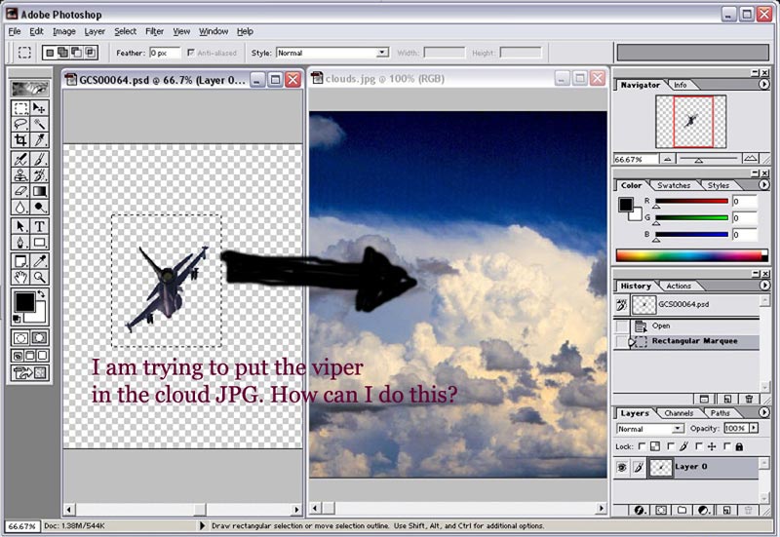Click the foreground color swatch in toolbox
Image resolution: width=780 pixels, height=537 pixels.
pyautogui.click(x=24, y=304)
